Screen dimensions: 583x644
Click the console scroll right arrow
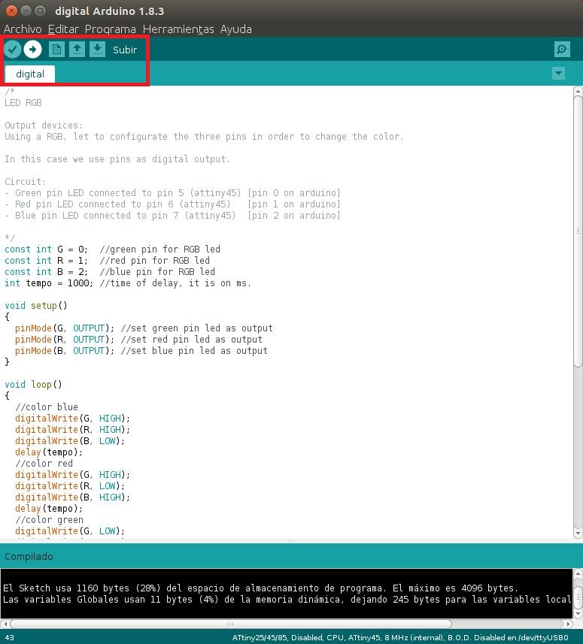coord(568,624)
